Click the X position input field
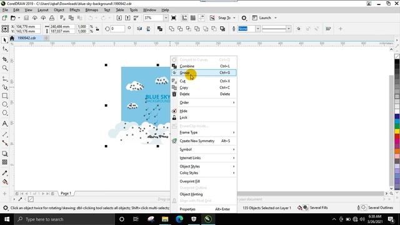The height and width of the screenshot is (225, 400). [x=27, y=26]
